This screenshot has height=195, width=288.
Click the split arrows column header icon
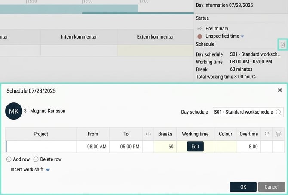(x=148, y=134)
